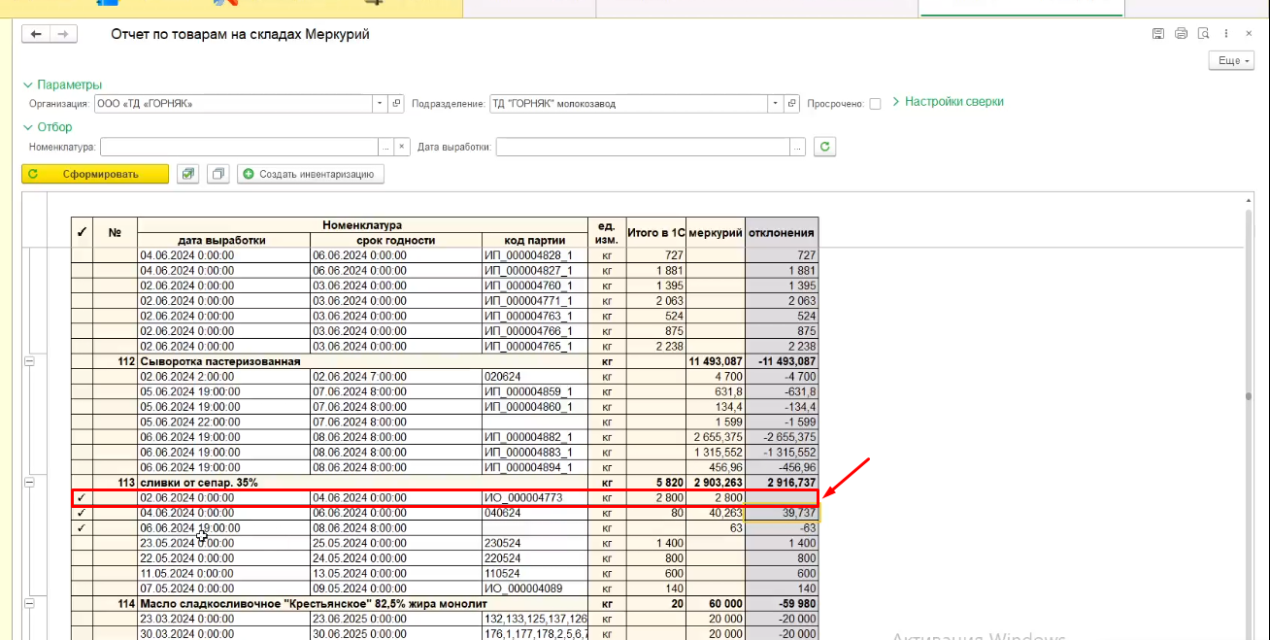Select row title Сыворотка пастеризованная
The image size is (1270, 640).
[x=220, y=361]
